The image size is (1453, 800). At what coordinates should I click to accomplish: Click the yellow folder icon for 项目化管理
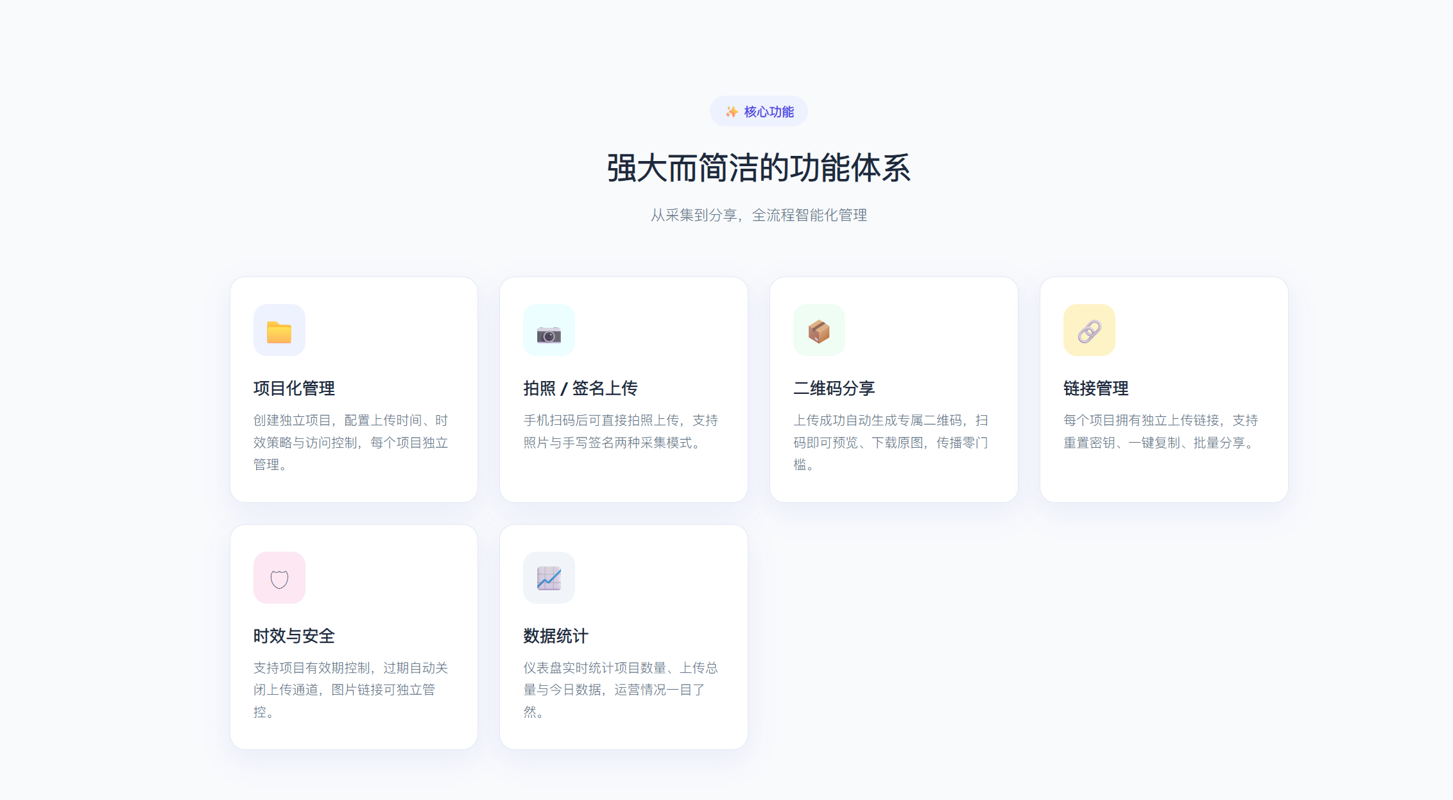tap(279, 330)
